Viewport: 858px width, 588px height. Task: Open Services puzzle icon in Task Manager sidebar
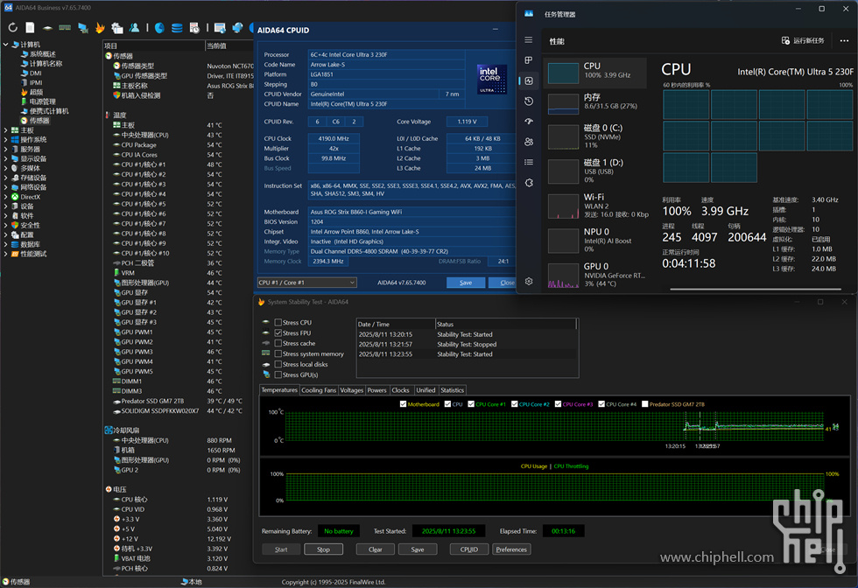coord(529,183)
